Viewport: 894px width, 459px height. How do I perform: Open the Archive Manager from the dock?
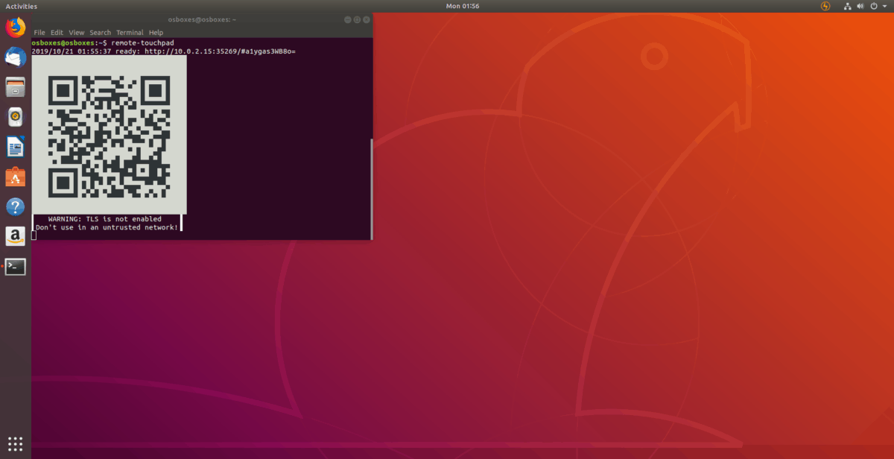coord(15,87)
